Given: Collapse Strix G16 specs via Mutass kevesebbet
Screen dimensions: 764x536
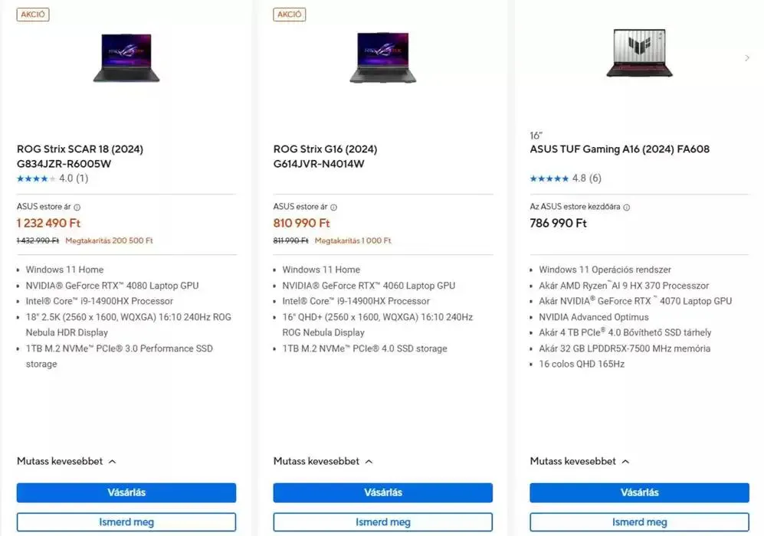Looking at the screenshot, I should pyautogui.click(x=323, y=461).
